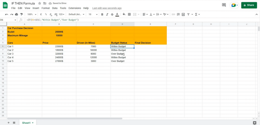Image resolution: width=260 pixels, height=125 pixels.
Task: Click the Merge cells icon
Action: [x=135, y=14]
